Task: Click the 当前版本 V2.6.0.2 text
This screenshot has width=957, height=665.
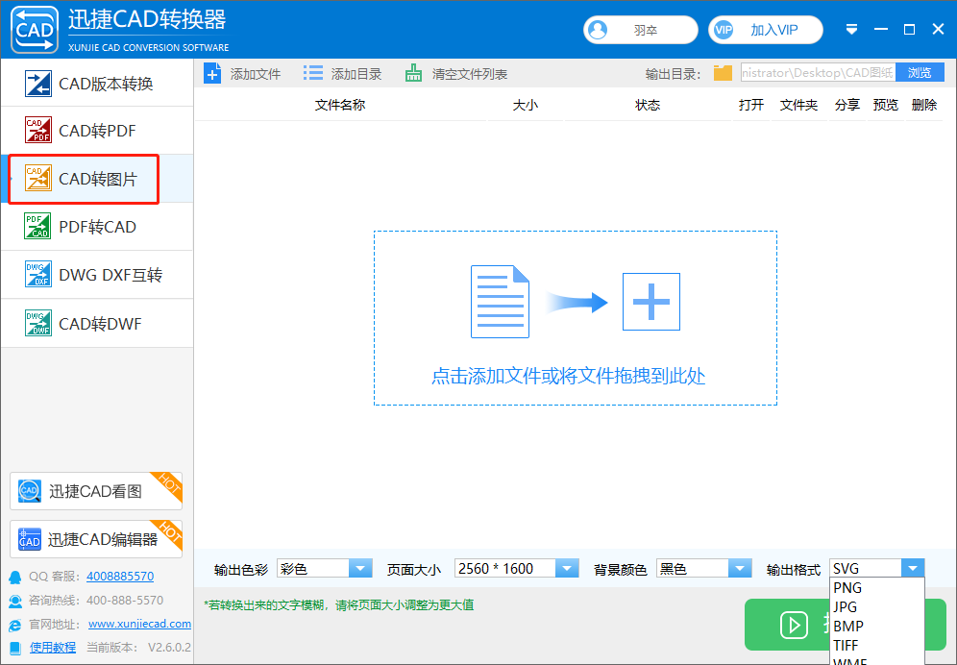Action: [x=138, y=648]
